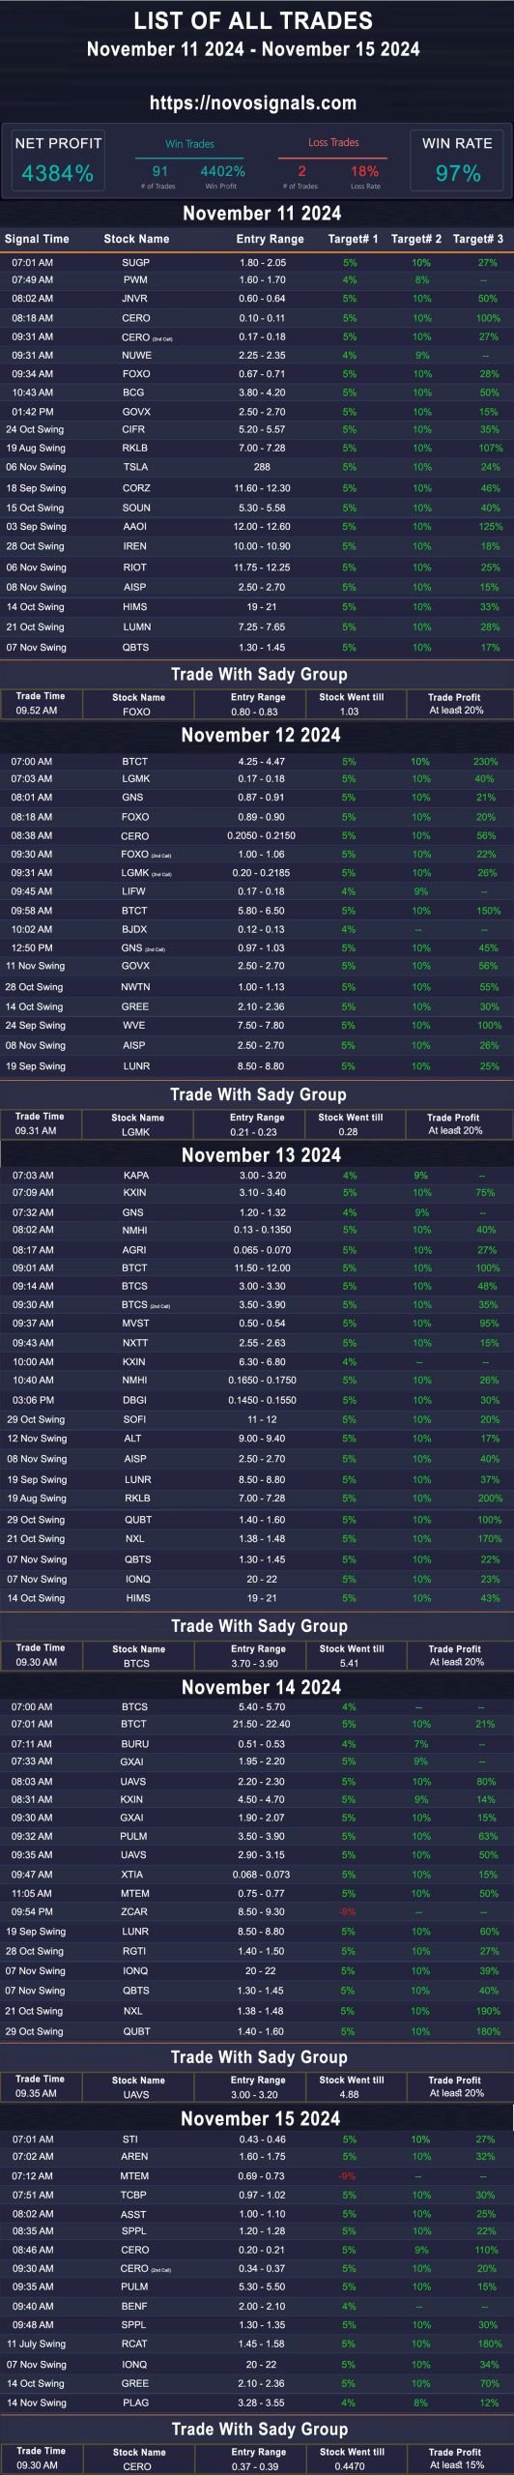Click the 18% Loss Rate value
Viewport: 514px width, 2475px height.
coord(365,171)
